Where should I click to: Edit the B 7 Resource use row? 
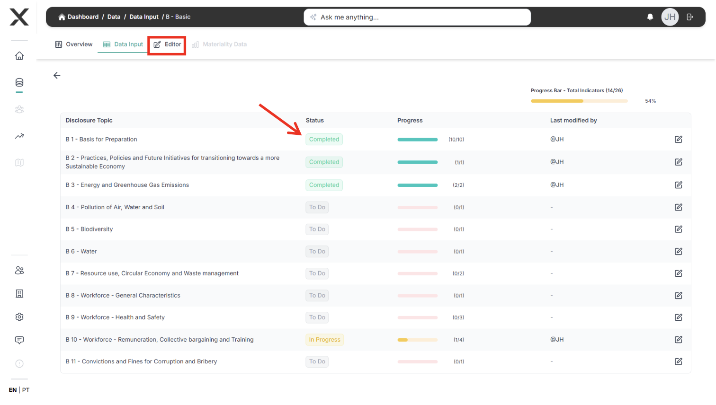point(679,273)
